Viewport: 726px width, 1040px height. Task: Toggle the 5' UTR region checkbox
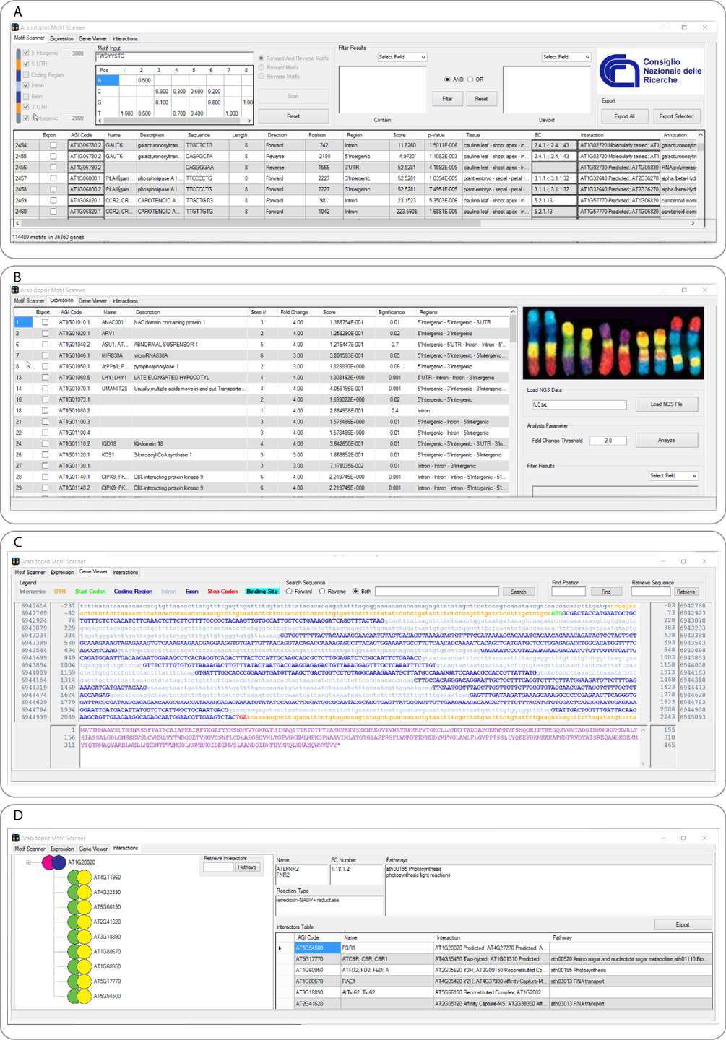(26, 64)
